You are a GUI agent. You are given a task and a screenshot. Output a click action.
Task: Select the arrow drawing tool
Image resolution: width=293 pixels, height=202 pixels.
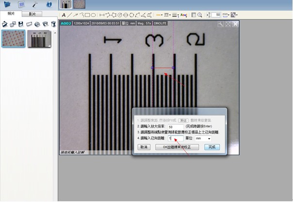pos(75,15)
